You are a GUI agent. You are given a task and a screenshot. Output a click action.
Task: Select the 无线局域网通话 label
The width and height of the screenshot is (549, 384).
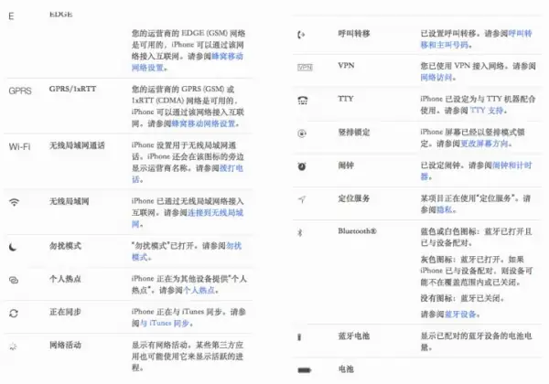77,145
